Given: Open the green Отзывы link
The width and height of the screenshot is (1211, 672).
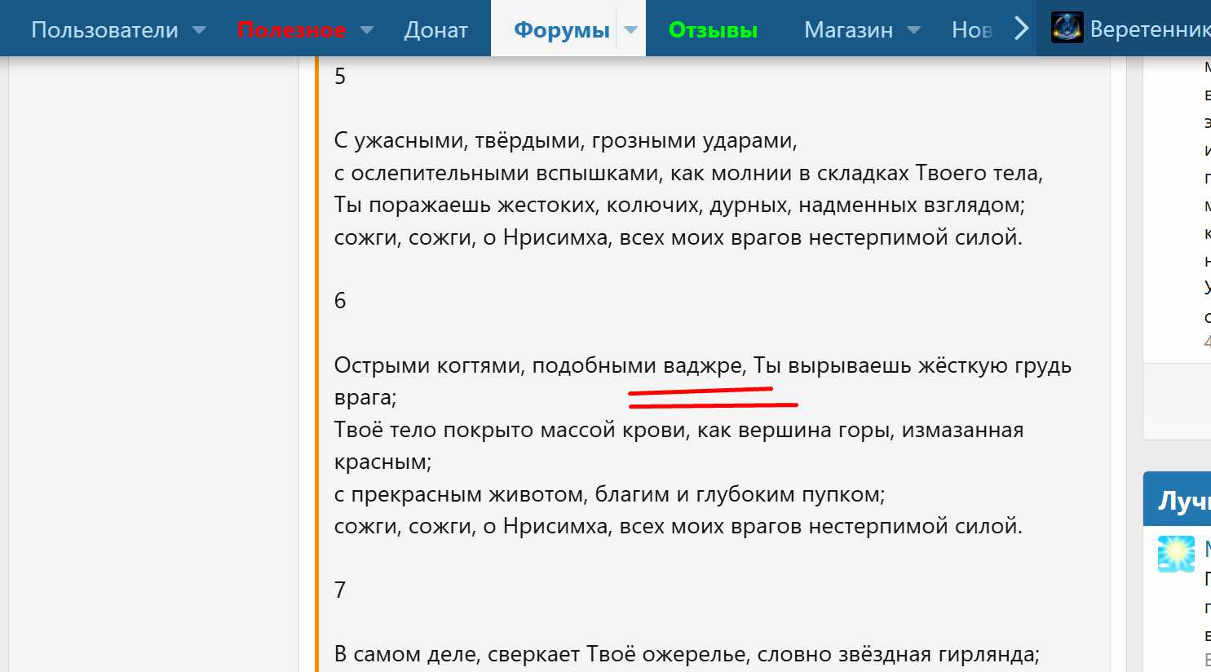Looking at the screenshot, I should [713, 30].
